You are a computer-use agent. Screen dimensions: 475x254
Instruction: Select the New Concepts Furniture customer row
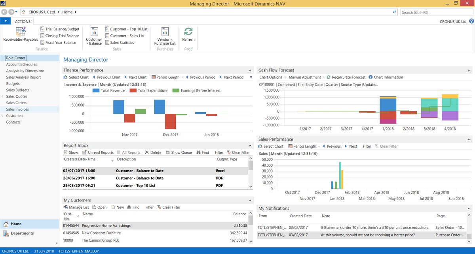155,233
